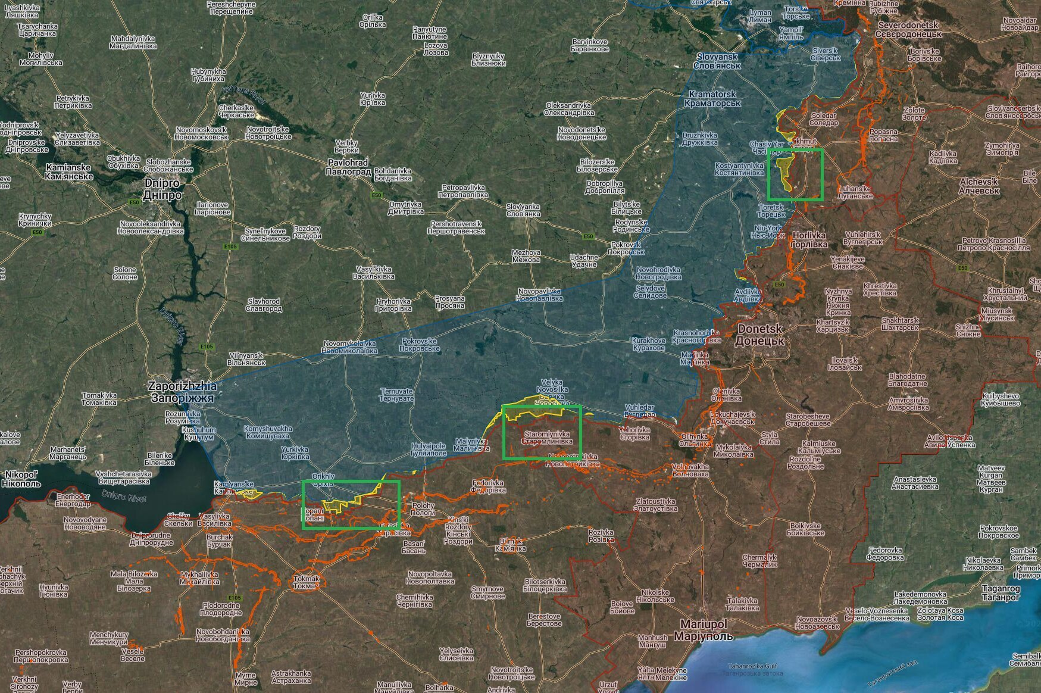1041x693 pixels.
Task: Select the Barvinkove label
Action: click(589, 45)
